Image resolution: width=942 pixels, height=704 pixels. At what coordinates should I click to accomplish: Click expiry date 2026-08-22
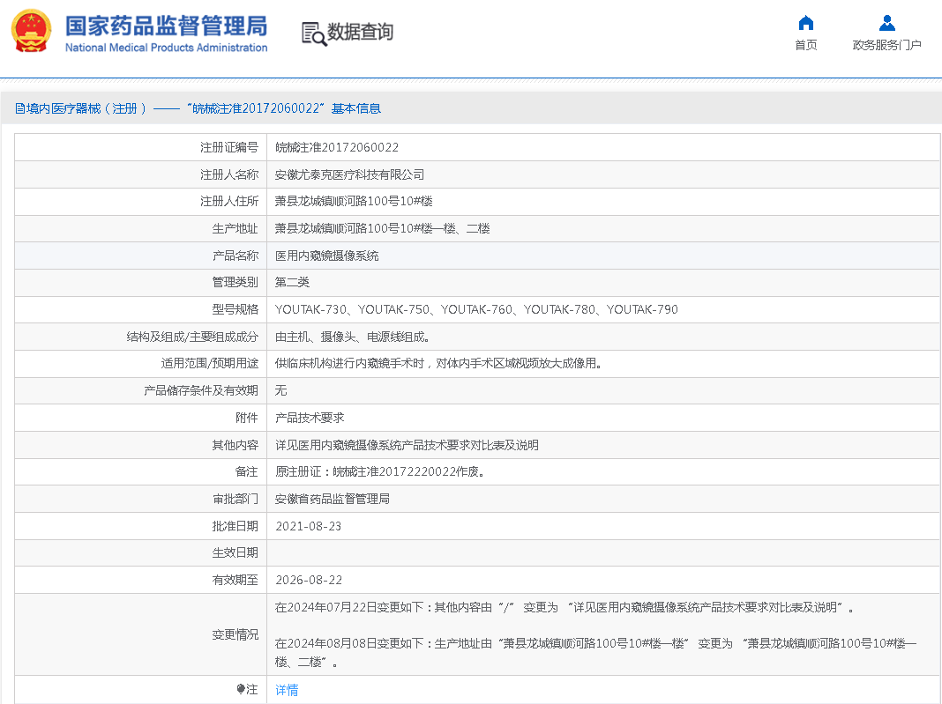pyautogui.click(x=308, y=580)
